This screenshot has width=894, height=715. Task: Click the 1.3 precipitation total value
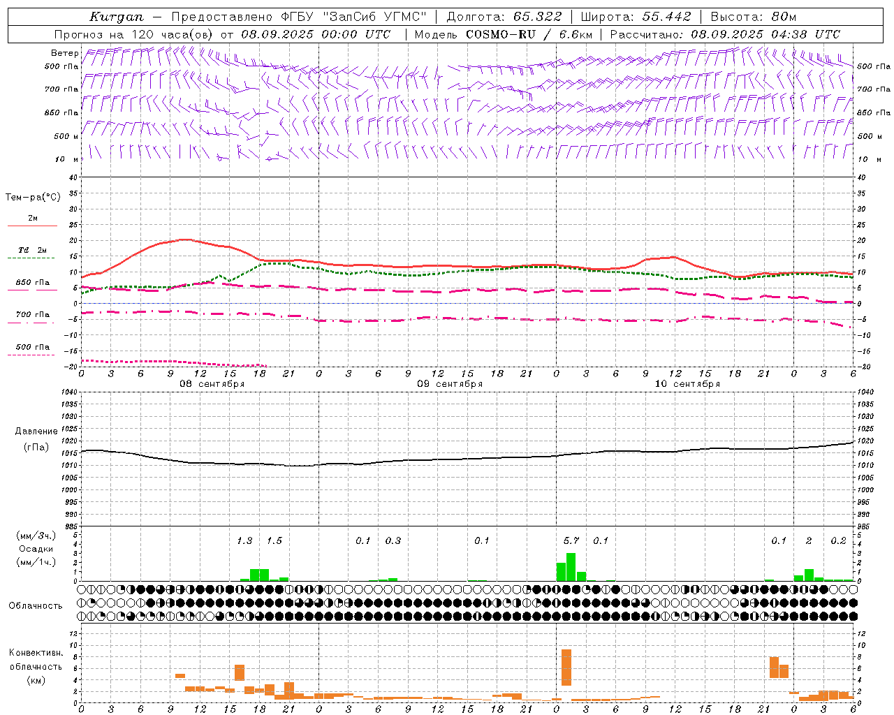pos(244,540)
